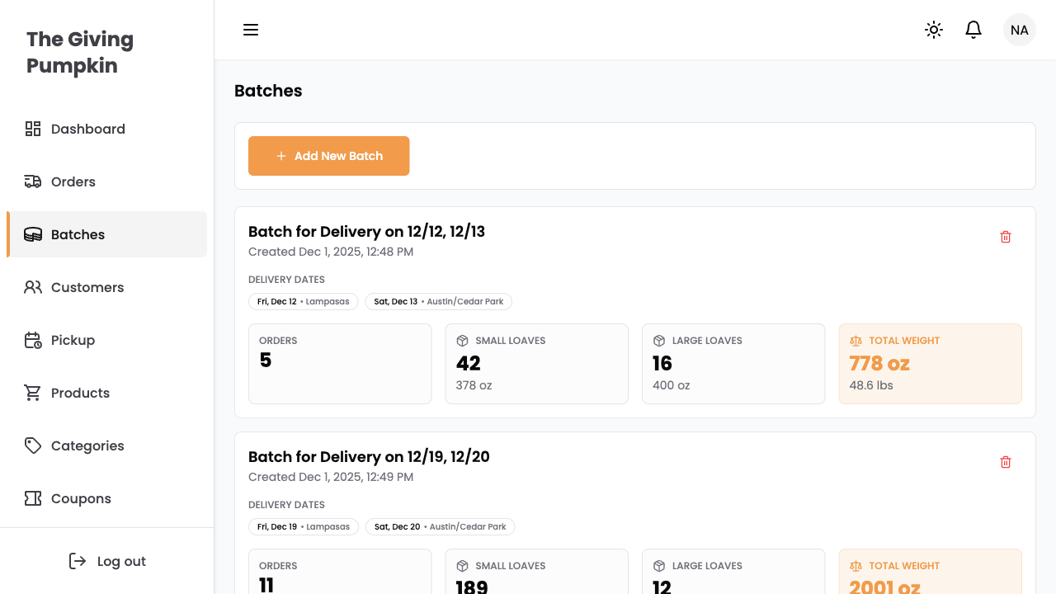The image size is (1056, 594).
Task: Click the Customers people icon
Action: pyautogui.click(x=32, y=287)
